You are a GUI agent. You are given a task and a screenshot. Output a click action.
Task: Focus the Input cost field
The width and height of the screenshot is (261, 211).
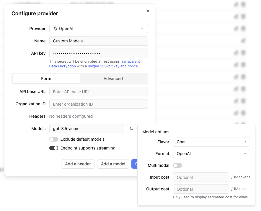[201, 177]
